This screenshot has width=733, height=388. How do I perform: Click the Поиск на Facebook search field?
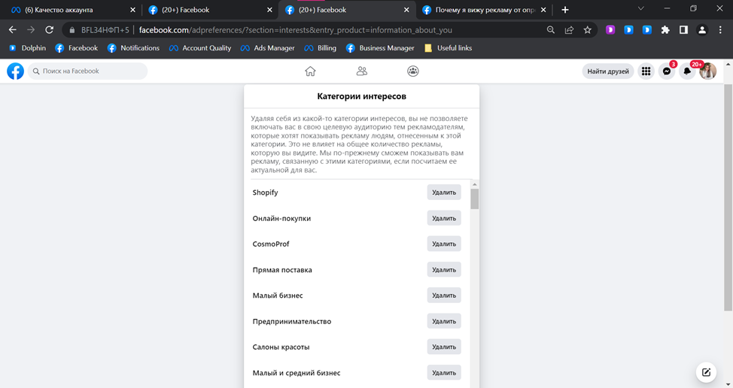point(88,71)
